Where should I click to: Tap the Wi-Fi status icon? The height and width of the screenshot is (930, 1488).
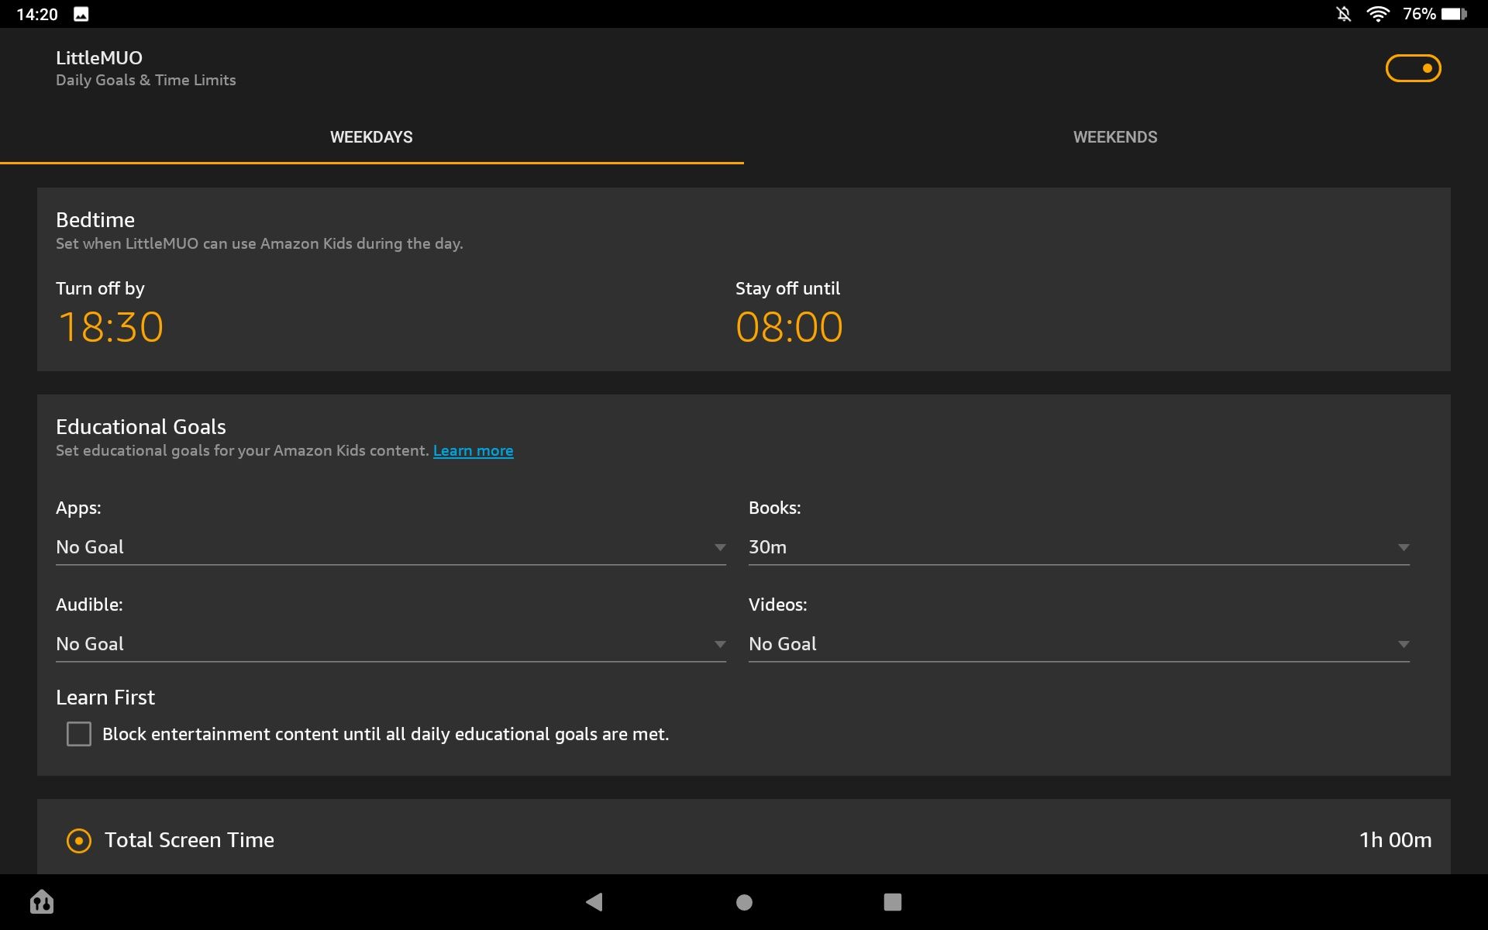pos(1377,14)
